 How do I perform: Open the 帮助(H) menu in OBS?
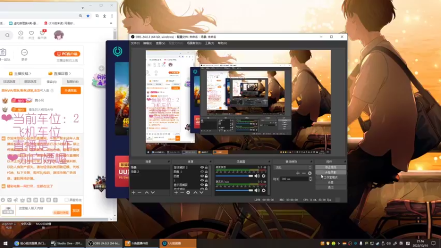(222, 44)
